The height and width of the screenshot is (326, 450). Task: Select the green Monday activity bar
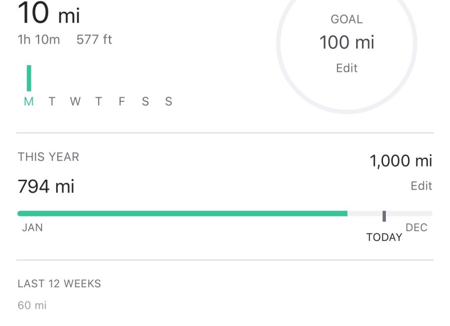coord(29,78)
